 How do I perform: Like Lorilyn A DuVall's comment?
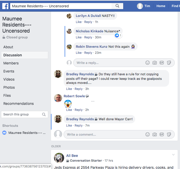click(79, 22)
